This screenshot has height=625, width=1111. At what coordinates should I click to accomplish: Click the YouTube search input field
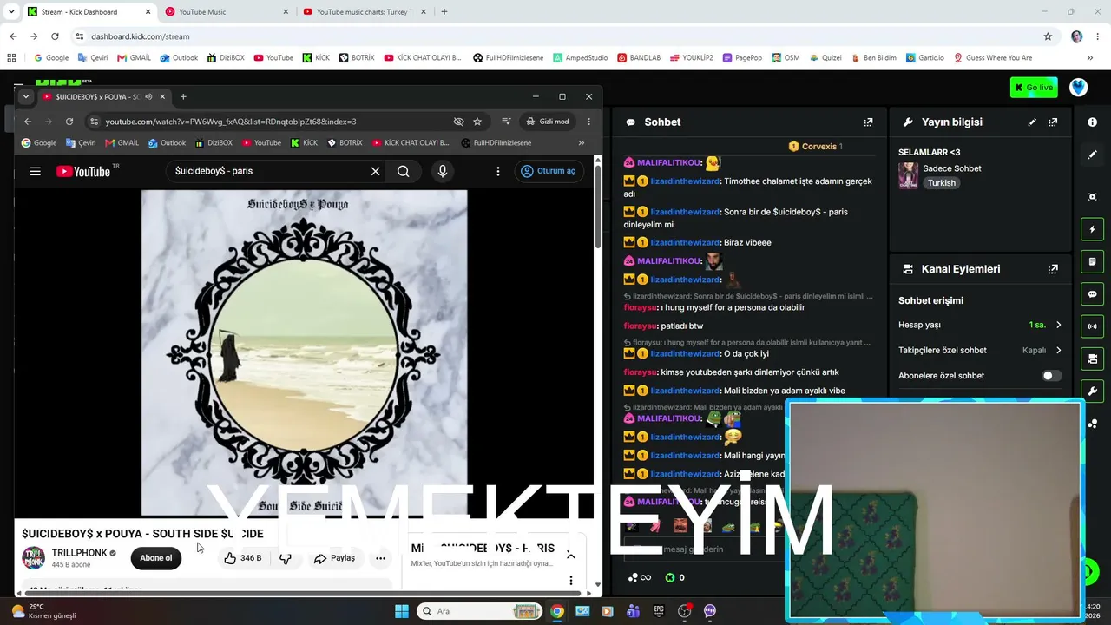pyautogui.click(x=267, y=171)
